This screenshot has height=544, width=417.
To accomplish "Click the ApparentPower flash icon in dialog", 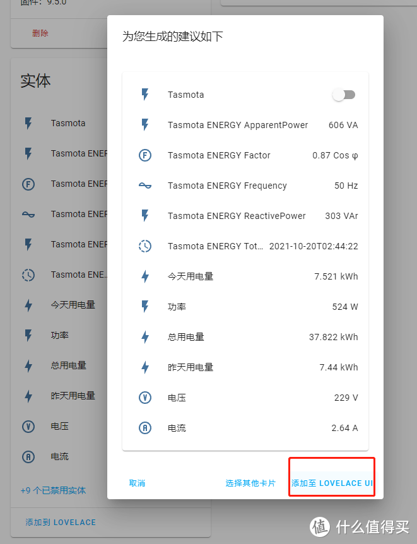I will tap(145, 125).
